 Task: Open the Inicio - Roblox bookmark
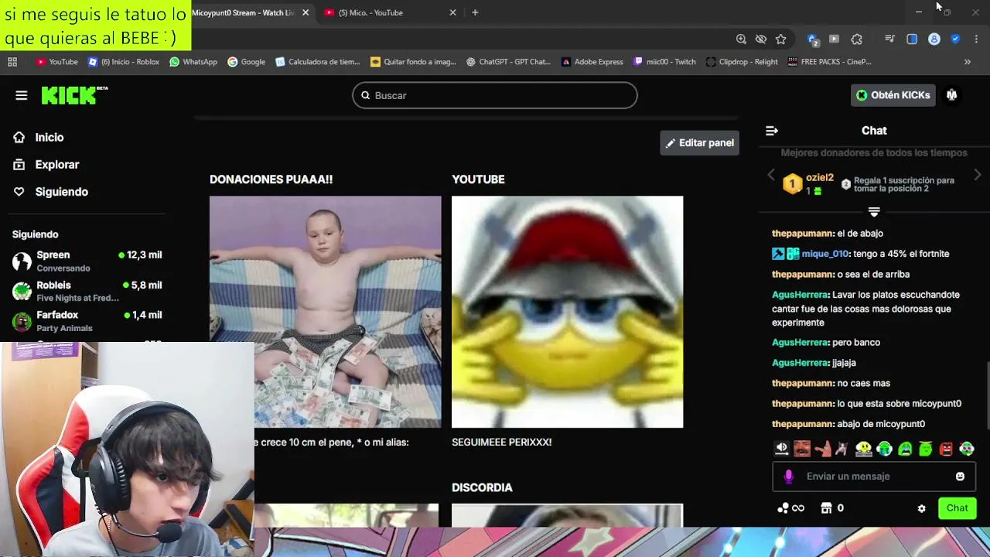(124, 62)
